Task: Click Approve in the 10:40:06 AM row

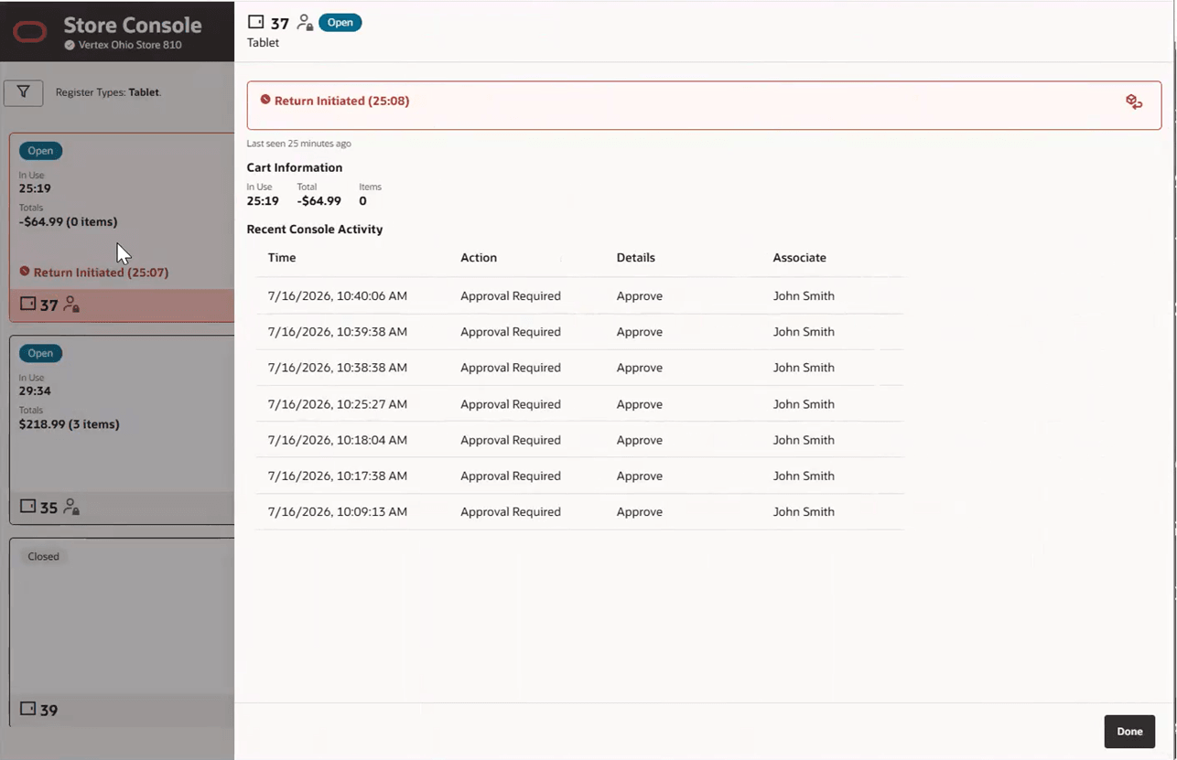Action: (x=640, y=296)
